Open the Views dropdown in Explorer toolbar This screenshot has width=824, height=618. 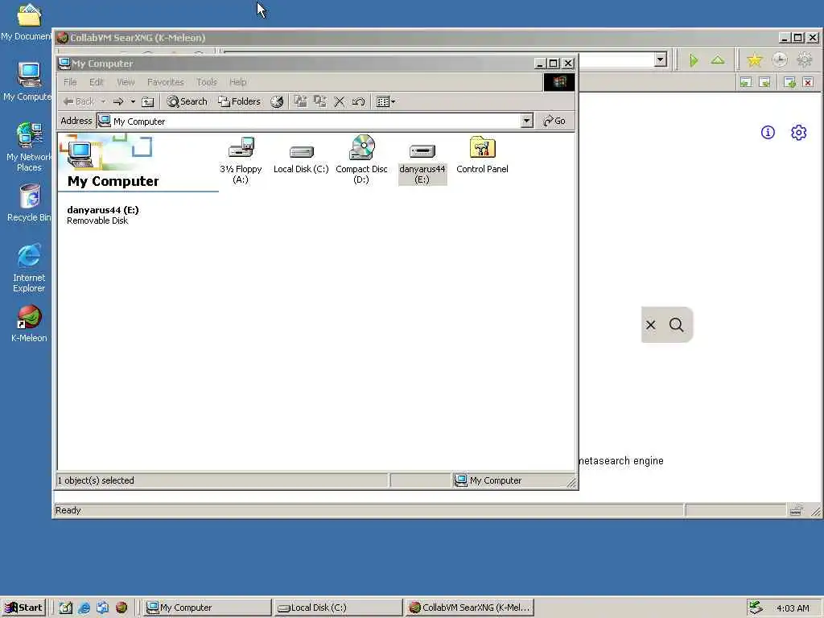click(x=385, y=101)
